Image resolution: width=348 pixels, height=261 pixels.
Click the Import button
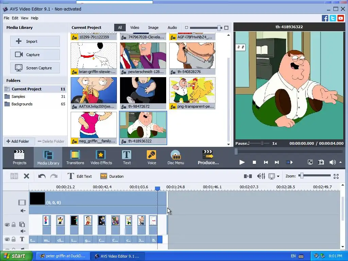pyautogui.click(x=35, y=41)
